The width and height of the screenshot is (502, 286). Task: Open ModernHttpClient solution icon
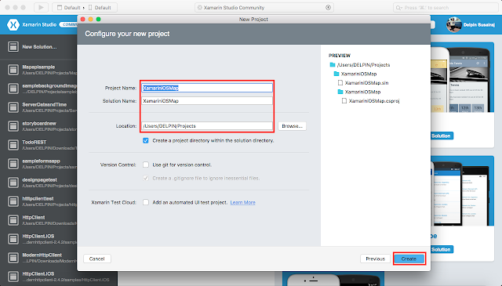click(x=13, y=258)
